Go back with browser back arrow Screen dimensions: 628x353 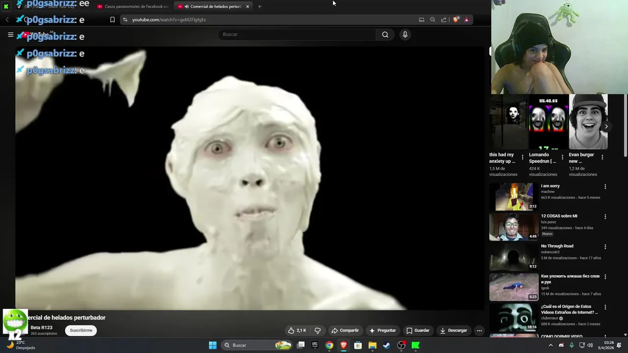point(7,20)
